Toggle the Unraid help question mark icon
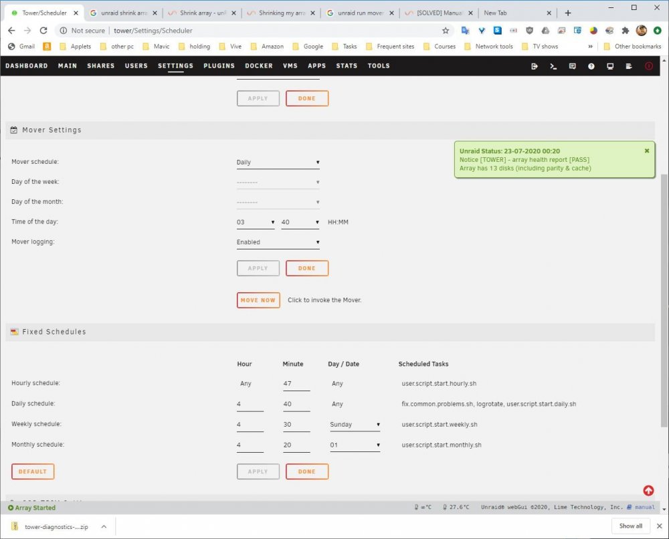 591,66
